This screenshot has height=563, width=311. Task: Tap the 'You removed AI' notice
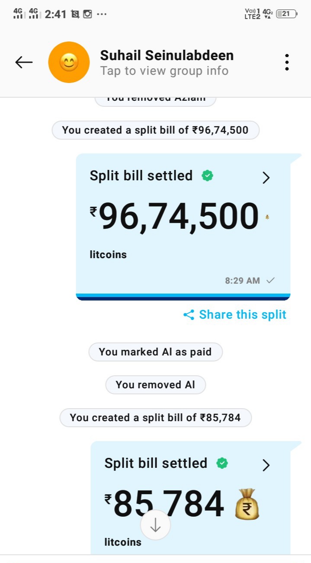(155, 385)
